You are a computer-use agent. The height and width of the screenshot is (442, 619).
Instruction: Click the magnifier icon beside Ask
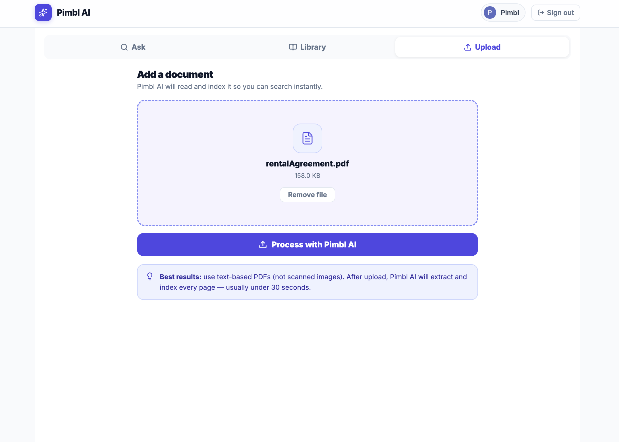[x=124, y=47]
